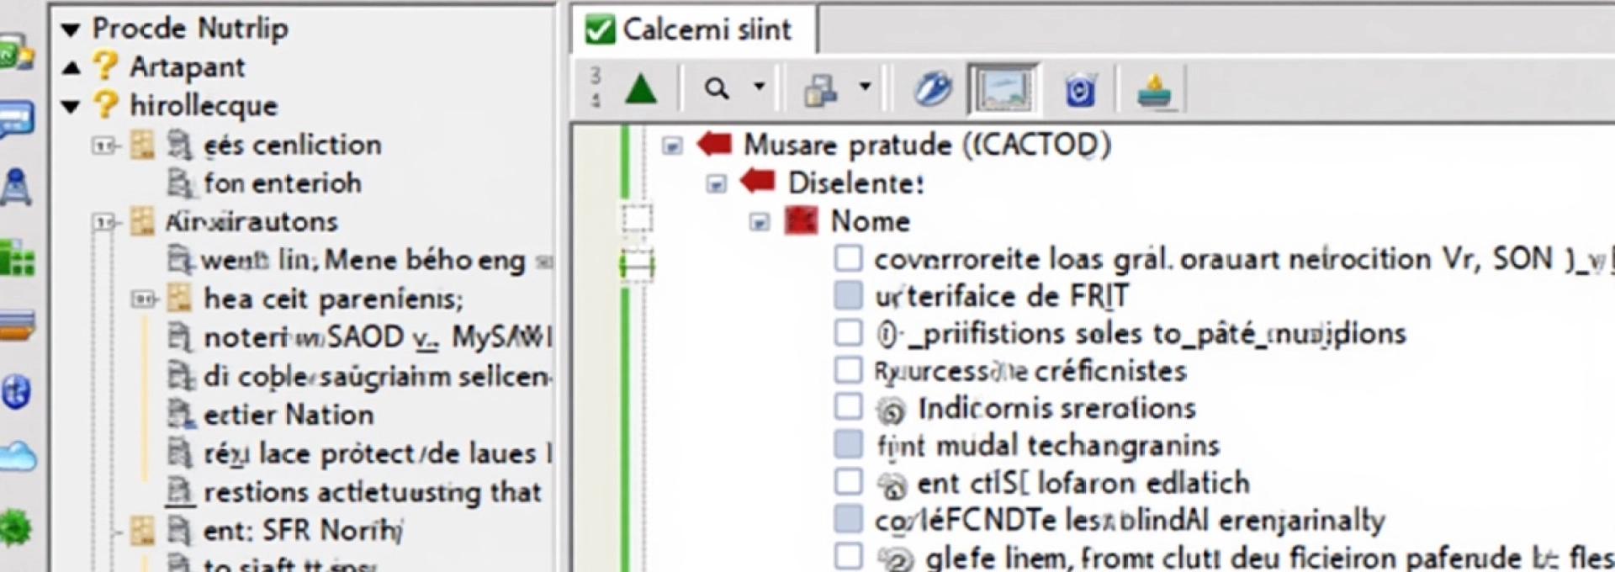
Task: Collapse the Procde Nutrlip root node arrow
Action: click(x=71, y=30)
